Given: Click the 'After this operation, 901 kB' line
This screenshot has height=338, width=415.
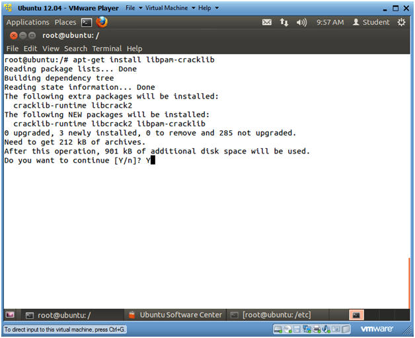Looking at the screenshot, I should tap(157, 151).
